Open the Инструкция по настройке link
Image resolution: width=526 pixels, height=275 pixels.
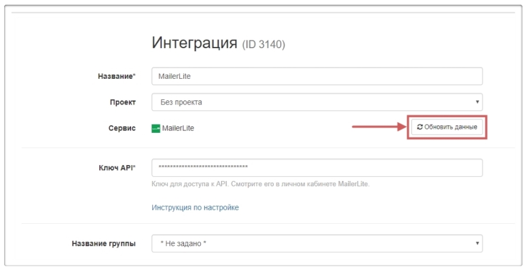(x=195, y=207)
